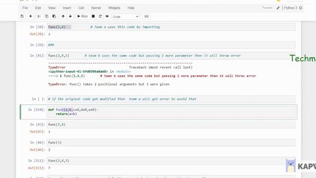Image resolution: width=316 pixels, height=178 pixels.
Task: Restart and run all with the fast-forward icon
Action: pyautogui.click(x=107, y=16)
